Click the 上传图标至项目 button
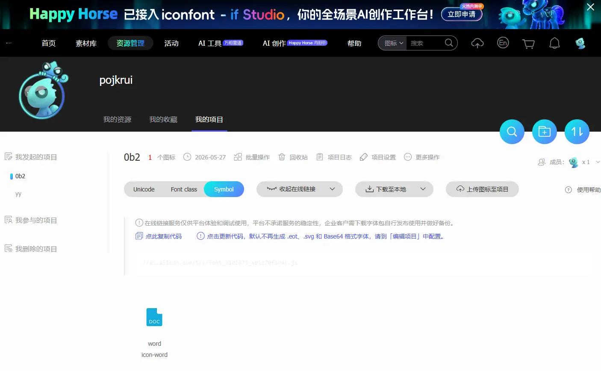 coord(482,189)
